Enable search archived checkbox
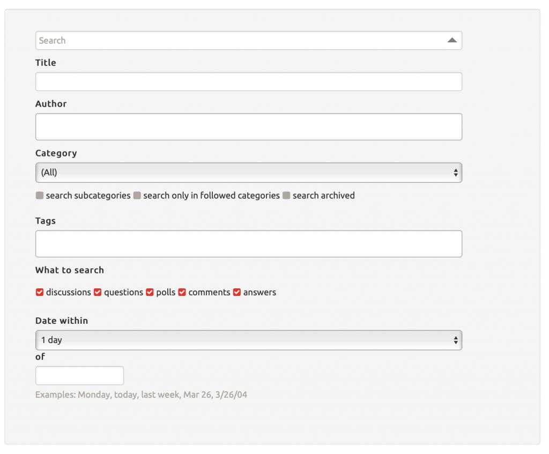 pyautogui.click(x=286, y=195)
